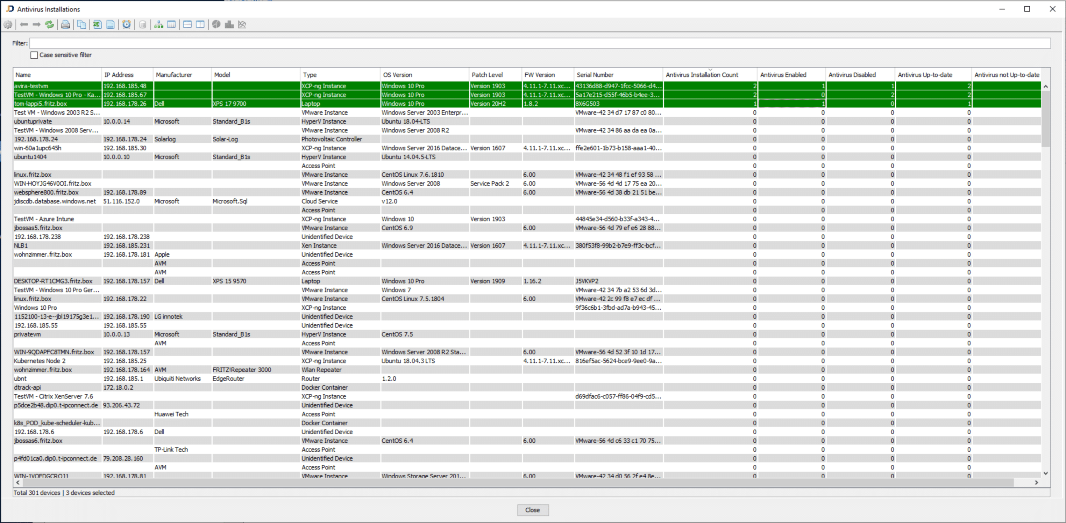Click the copy to clipboard icon
This screenshot has width=1066, height=523.
coord(81,24)
